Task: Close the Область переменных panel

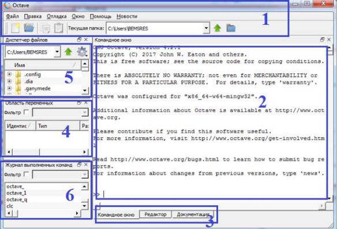Action: [x=86, y=103]
